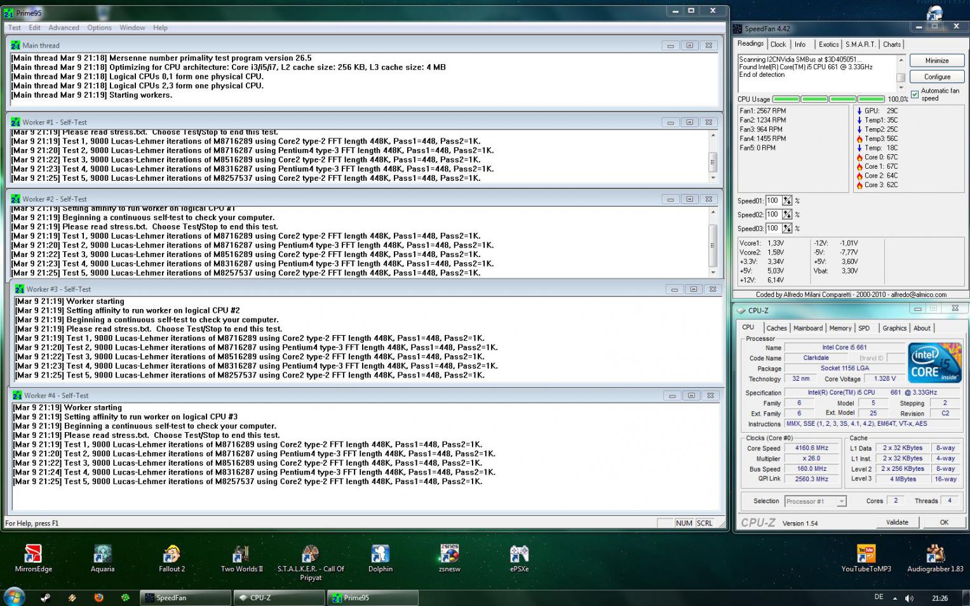The image size is (970, 606).
Task: Open the zsnesw desktop shortcut
Action: tap(449, 558)
